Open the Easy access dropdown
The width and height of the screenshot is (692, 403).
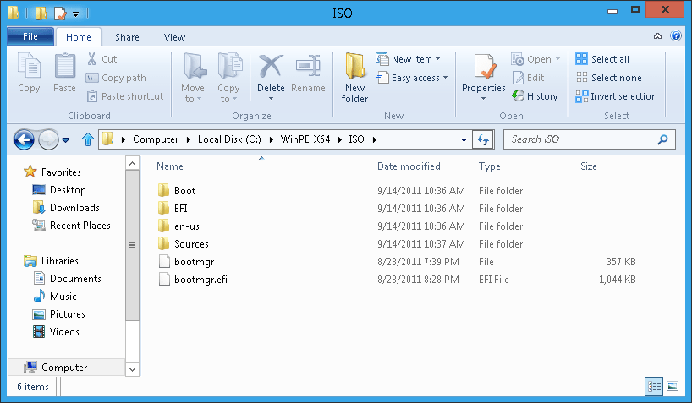pos(445,78)
